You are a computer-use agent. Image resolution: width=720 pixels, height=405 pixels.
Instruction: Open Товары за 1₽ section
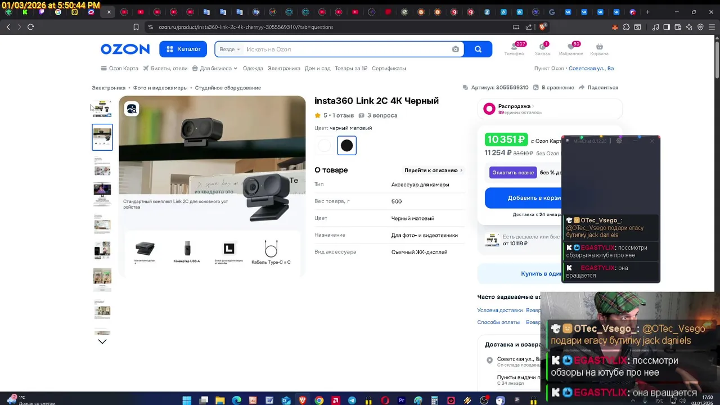tap(351, 69)
